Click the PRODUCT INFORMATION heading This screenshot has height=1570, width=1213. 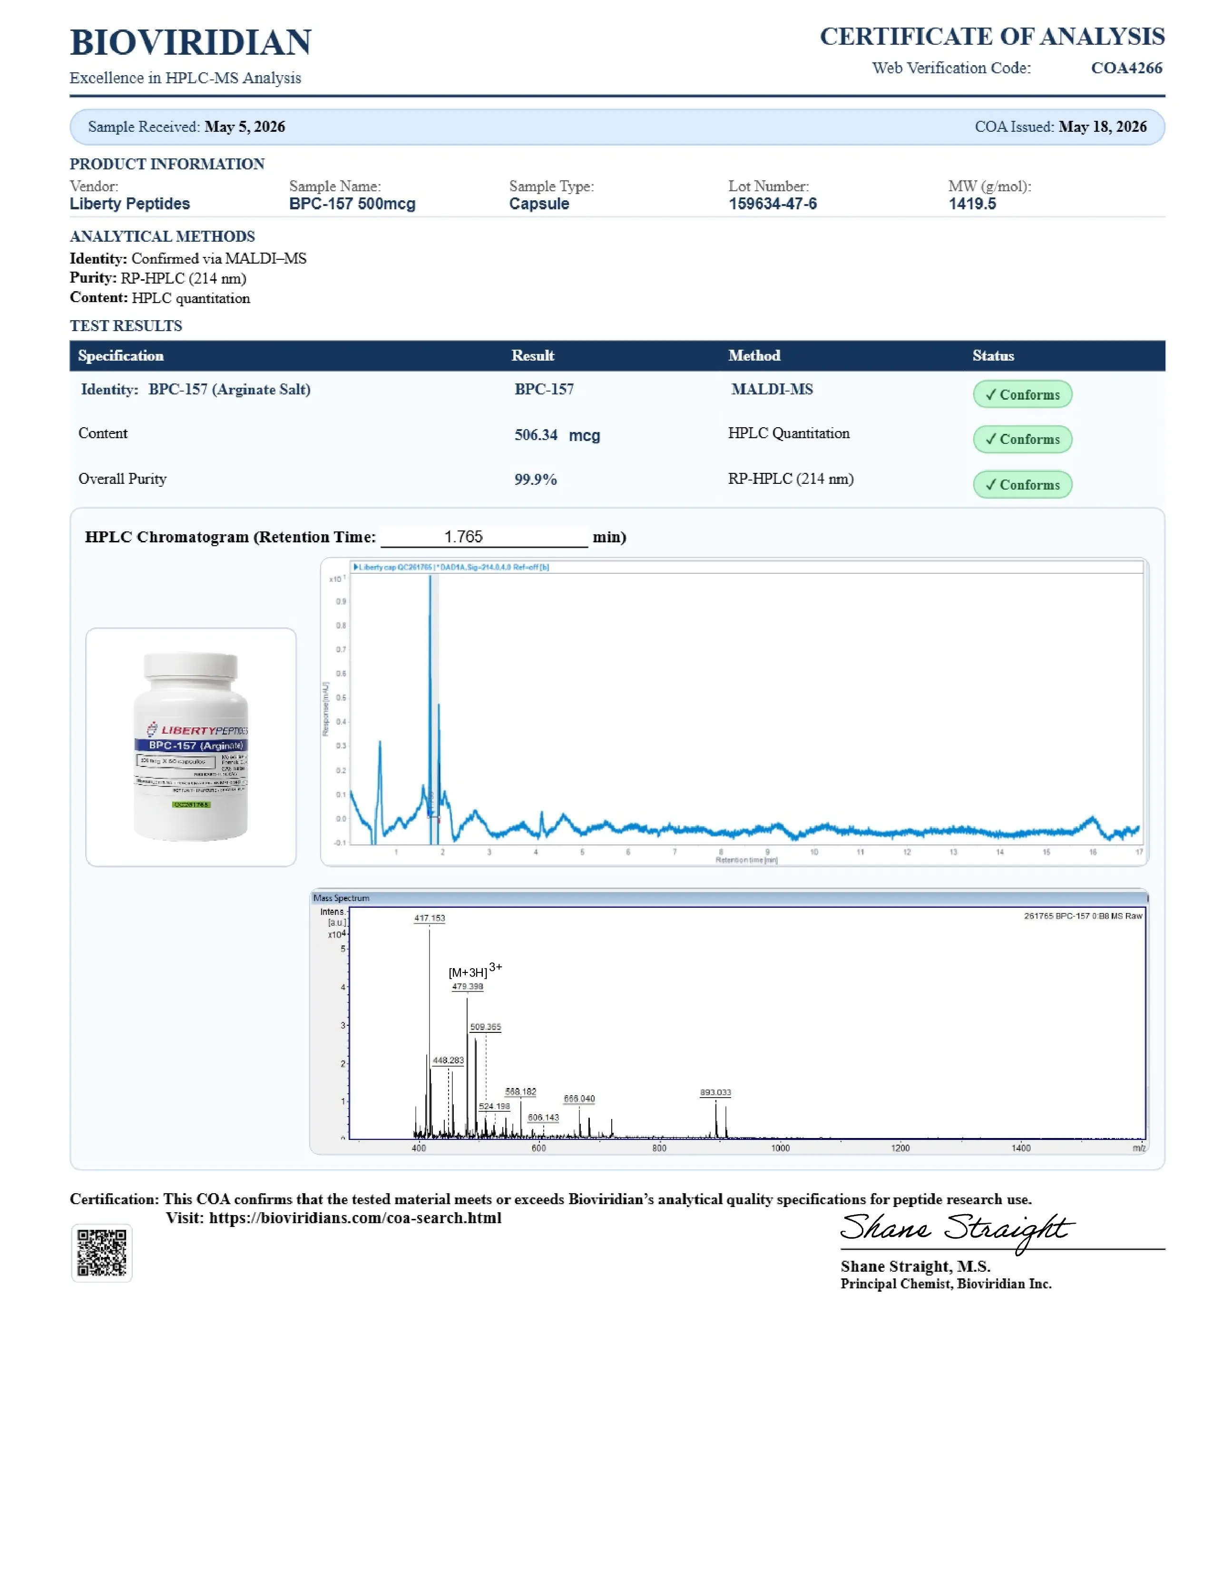click(x=166, y=164)
